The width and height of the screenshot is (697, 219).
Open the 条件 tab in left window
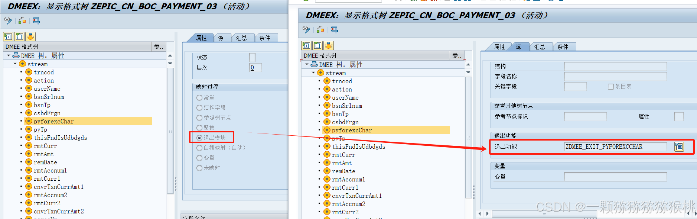(x=265, y=38)
